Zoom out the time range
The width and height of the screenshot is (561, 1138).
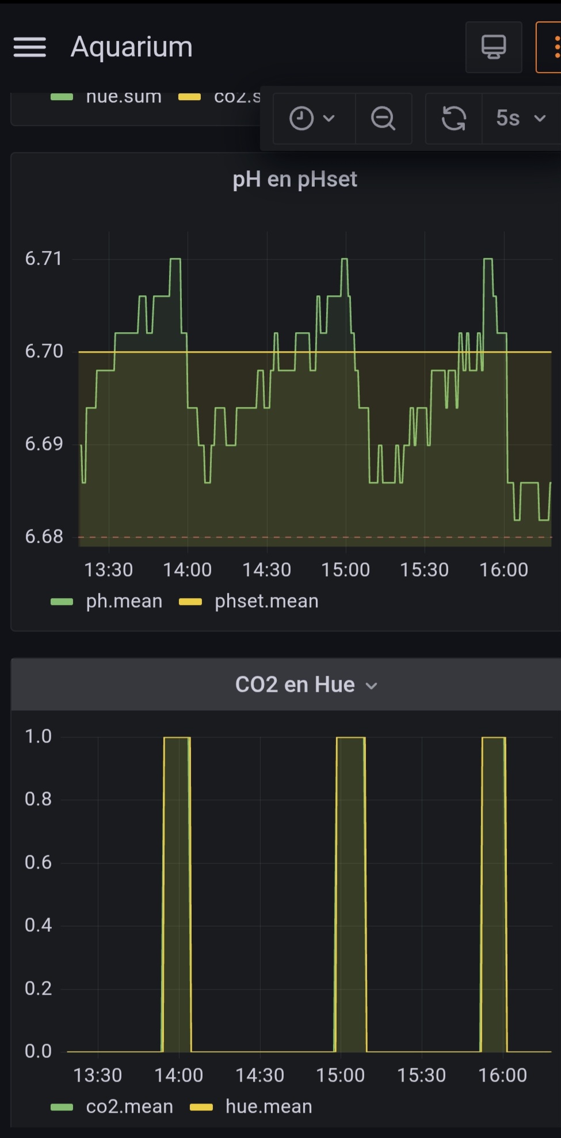click(383, 119)
